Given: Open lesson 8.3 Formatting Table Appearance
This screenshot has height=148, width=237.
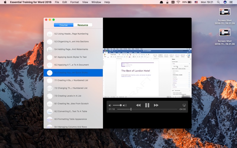Looking at the screenshot, I should 73,119.
